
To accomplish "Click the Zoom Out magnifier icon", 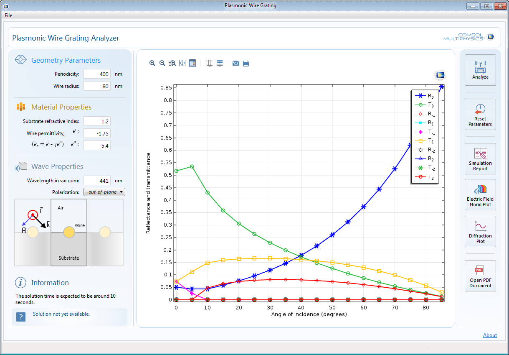I will 162,63.
